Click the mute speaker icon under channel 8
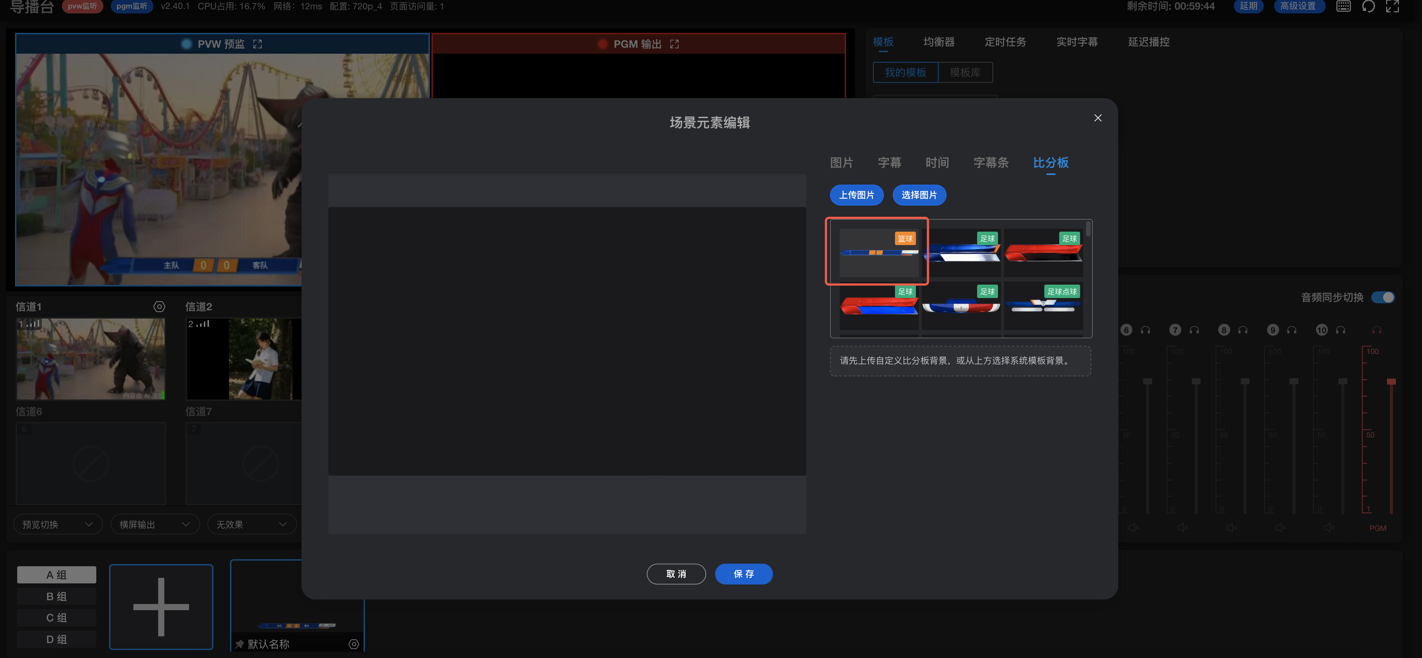Image resolution: width=1422 pixels, height=658 pixels. (1232, 528)
